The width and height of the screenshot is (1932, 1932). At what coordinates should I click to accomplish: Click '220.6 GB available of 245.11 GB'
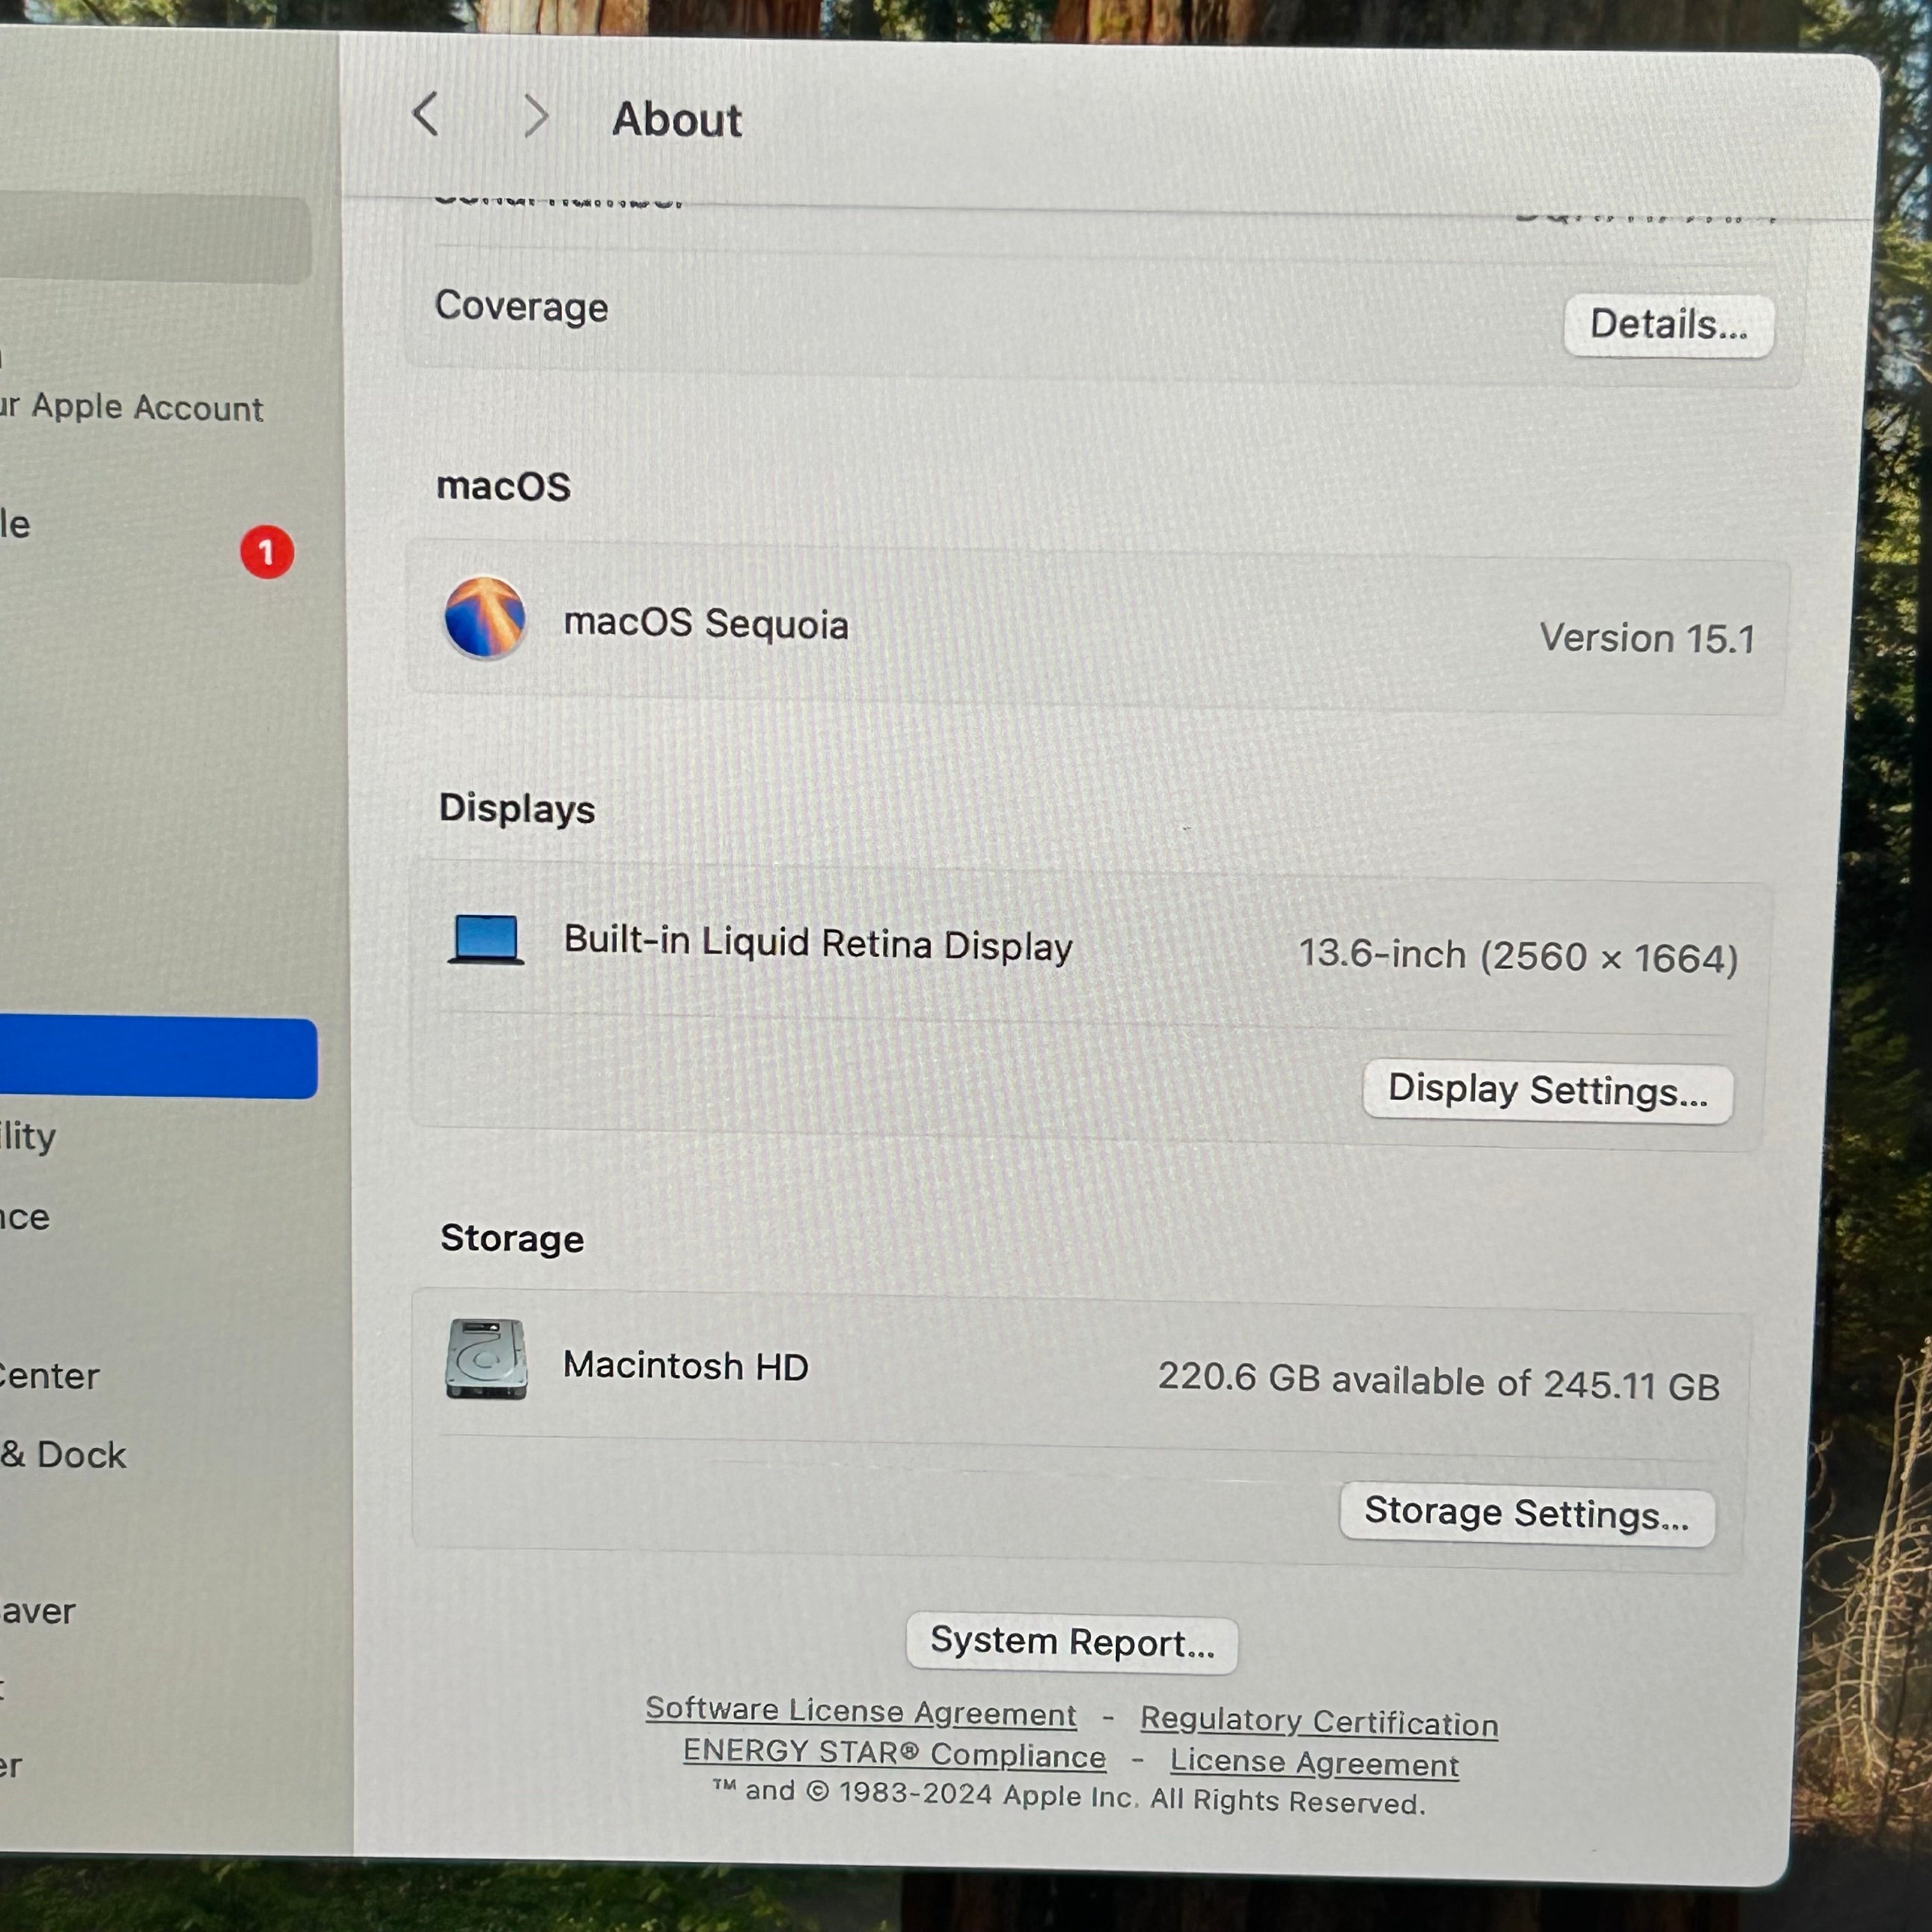click(x=1439, y=1381)
